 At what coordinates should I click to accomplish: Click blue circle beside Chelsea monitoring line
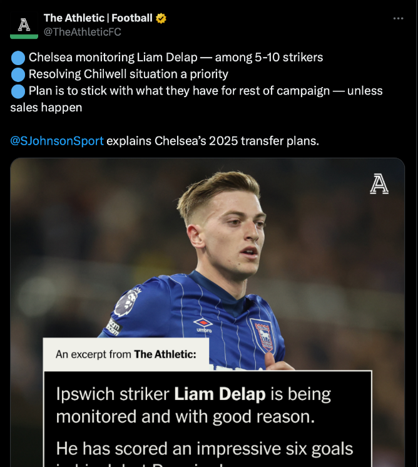point(18,58)
